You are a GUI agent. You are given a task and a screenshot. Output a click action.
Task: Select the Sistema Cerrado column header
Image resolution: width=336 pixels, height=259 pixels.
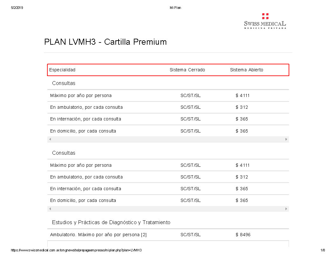(187, 70)
